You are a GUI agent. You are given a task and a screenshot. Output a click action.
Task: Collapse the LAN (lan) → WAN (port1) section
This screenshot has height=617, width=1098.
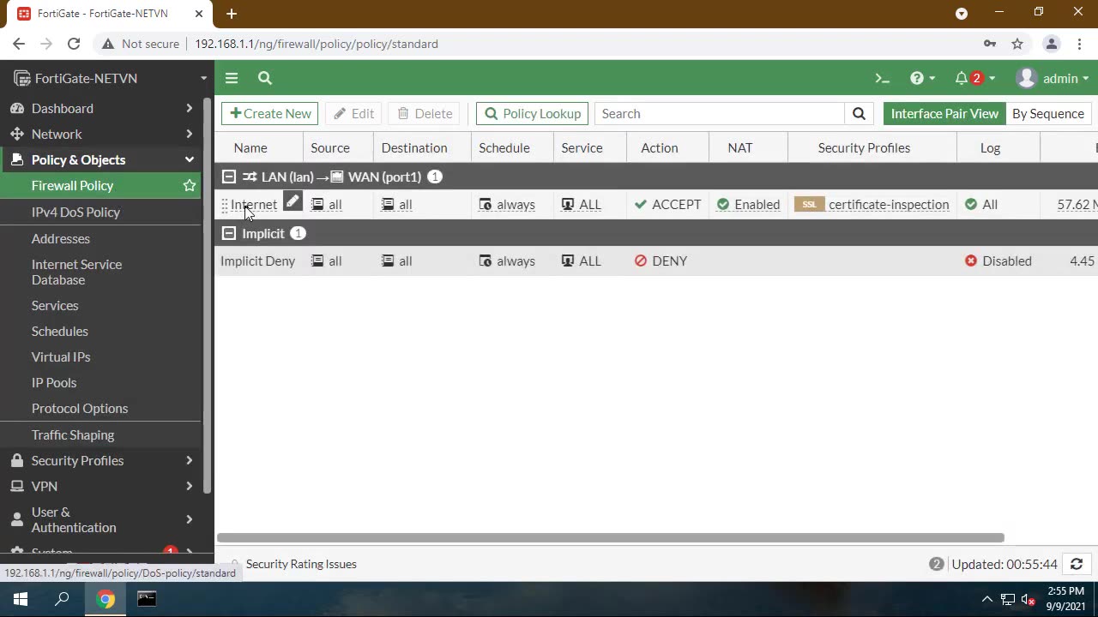click(x=229, y=177)
